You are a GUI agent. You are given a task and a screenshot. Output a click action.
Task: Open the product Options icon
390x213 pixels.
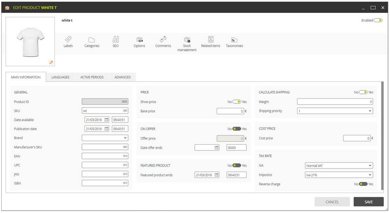[139, 40]
